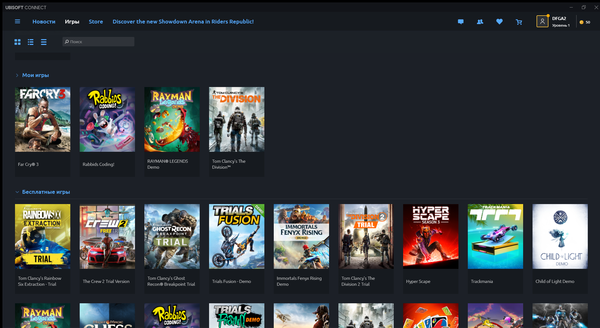Open the UNO game cover

pyautogui.click(x=431, y=315)
